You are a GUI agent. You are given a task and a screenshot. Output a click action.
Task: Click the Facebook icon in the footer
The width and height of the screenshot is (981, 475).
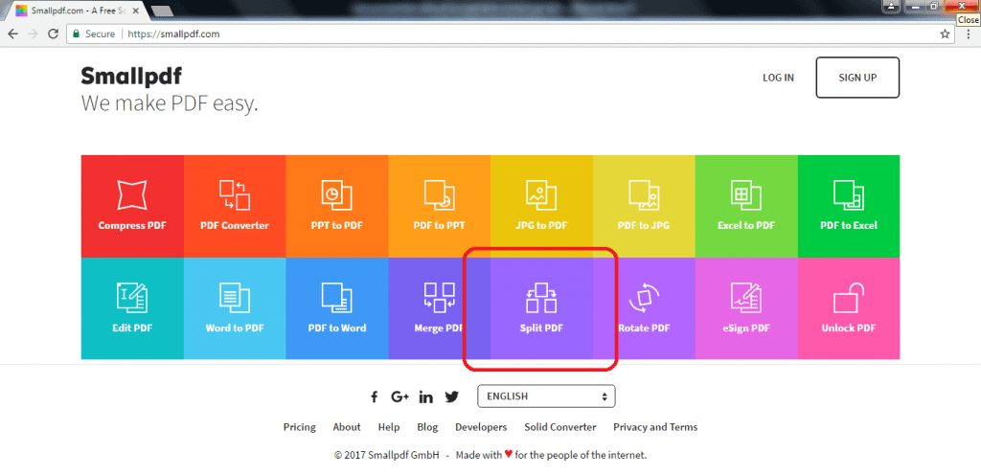click(375, 396)
